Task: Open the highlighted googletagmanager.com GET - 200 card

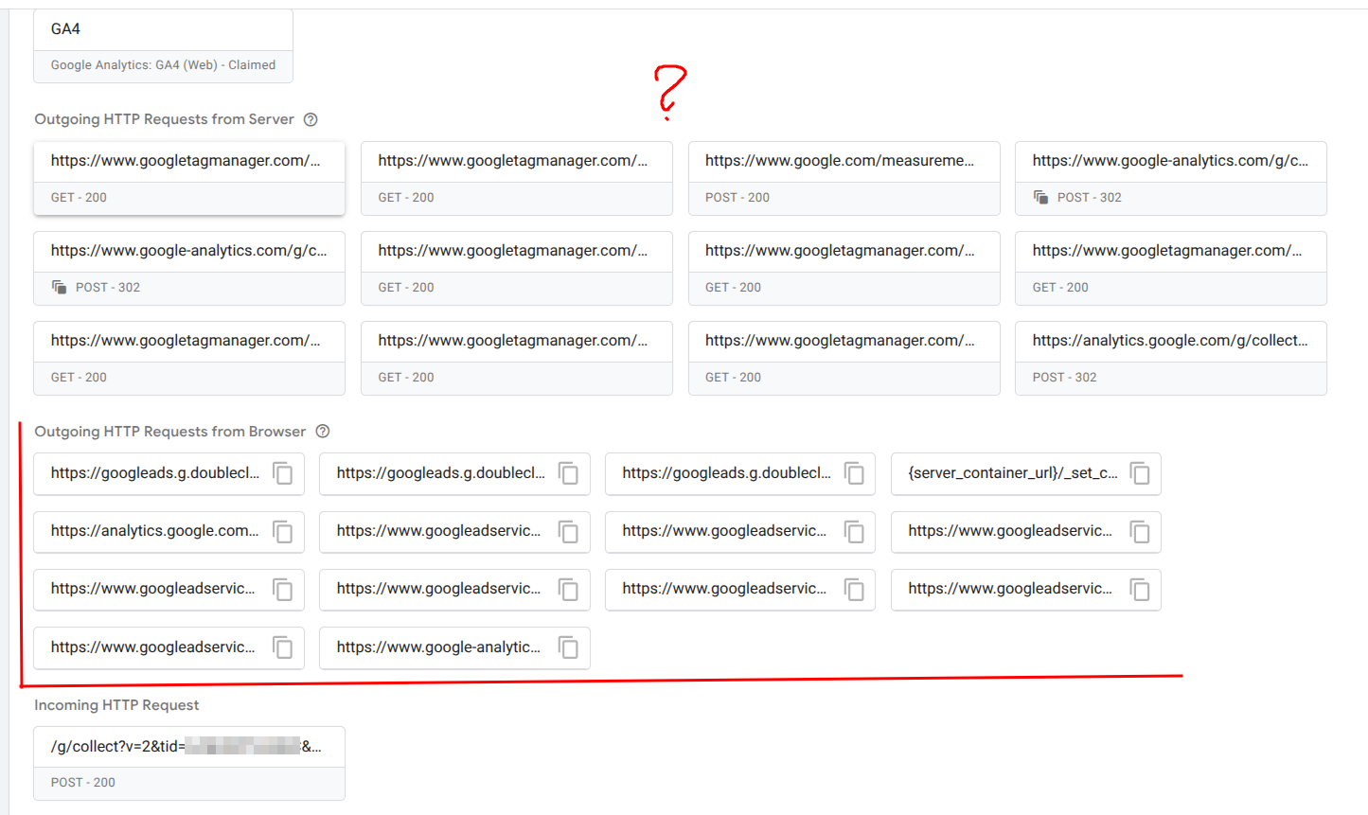Action: tap(189, 178)
